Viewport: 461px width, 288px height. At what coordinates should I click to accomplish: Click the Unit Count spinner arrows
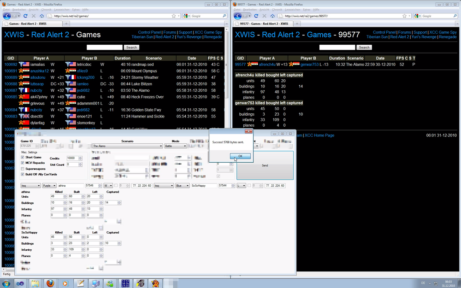pyautogui.click(x=80, y=165)
